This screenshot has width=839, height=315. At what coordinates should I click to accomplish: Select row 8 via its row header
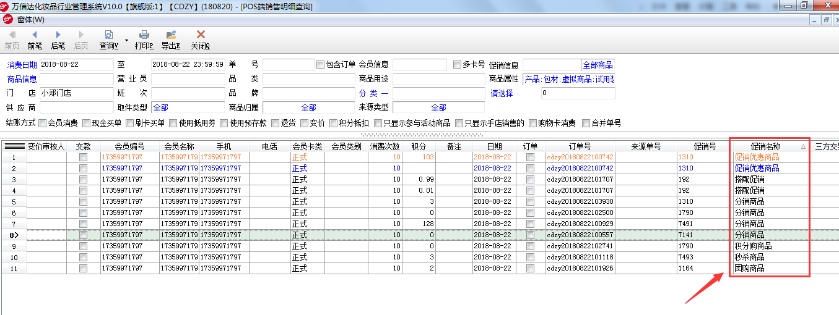(x=14, y=235)
